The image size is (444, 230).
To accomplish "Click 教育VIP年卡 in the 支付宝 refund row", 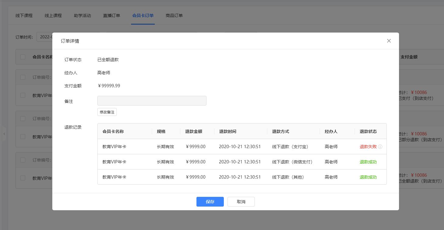I will [114, 147].
